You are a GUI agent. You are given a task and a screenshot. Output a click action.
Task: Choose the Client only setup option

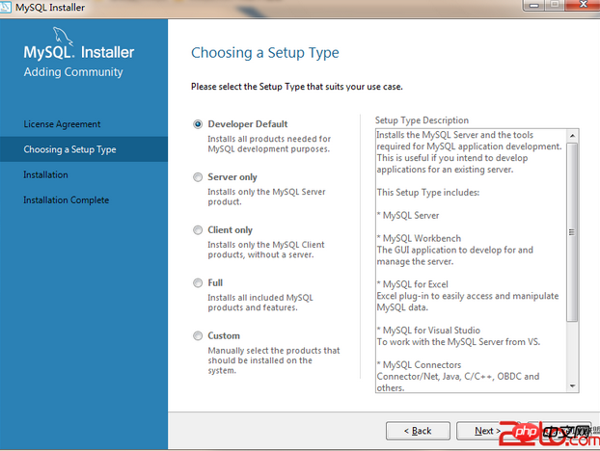[198, 230]
